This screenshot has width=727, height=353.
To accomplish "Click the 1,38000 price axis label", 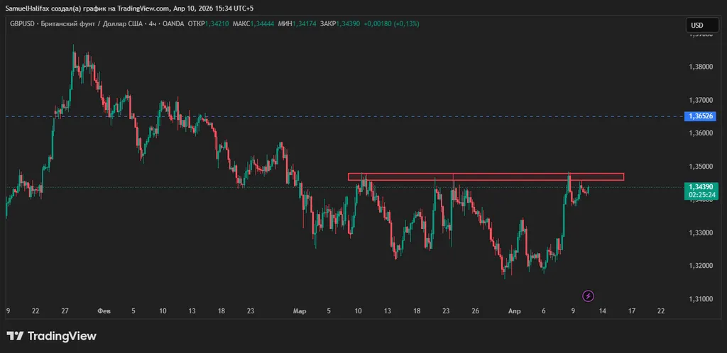I will pos(700,67).
